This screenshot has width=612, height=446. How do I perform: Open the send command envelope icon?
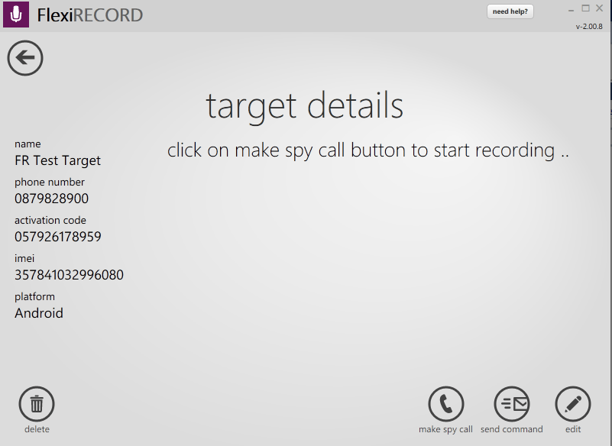click(x=512, y=404)
